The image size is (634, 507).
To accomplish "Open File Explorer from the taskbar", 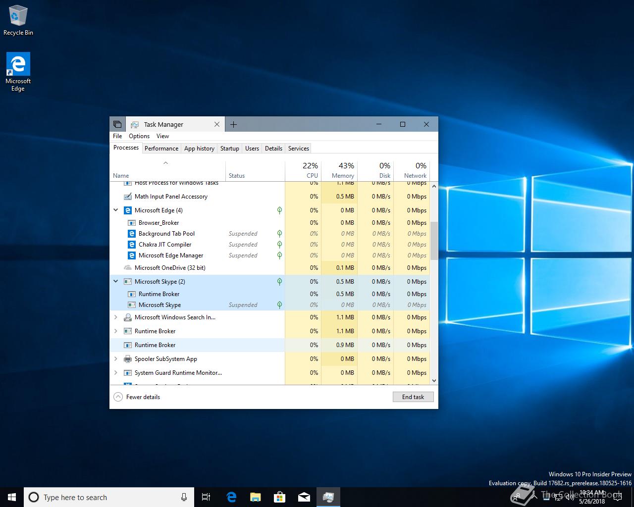I will point(255,497).
